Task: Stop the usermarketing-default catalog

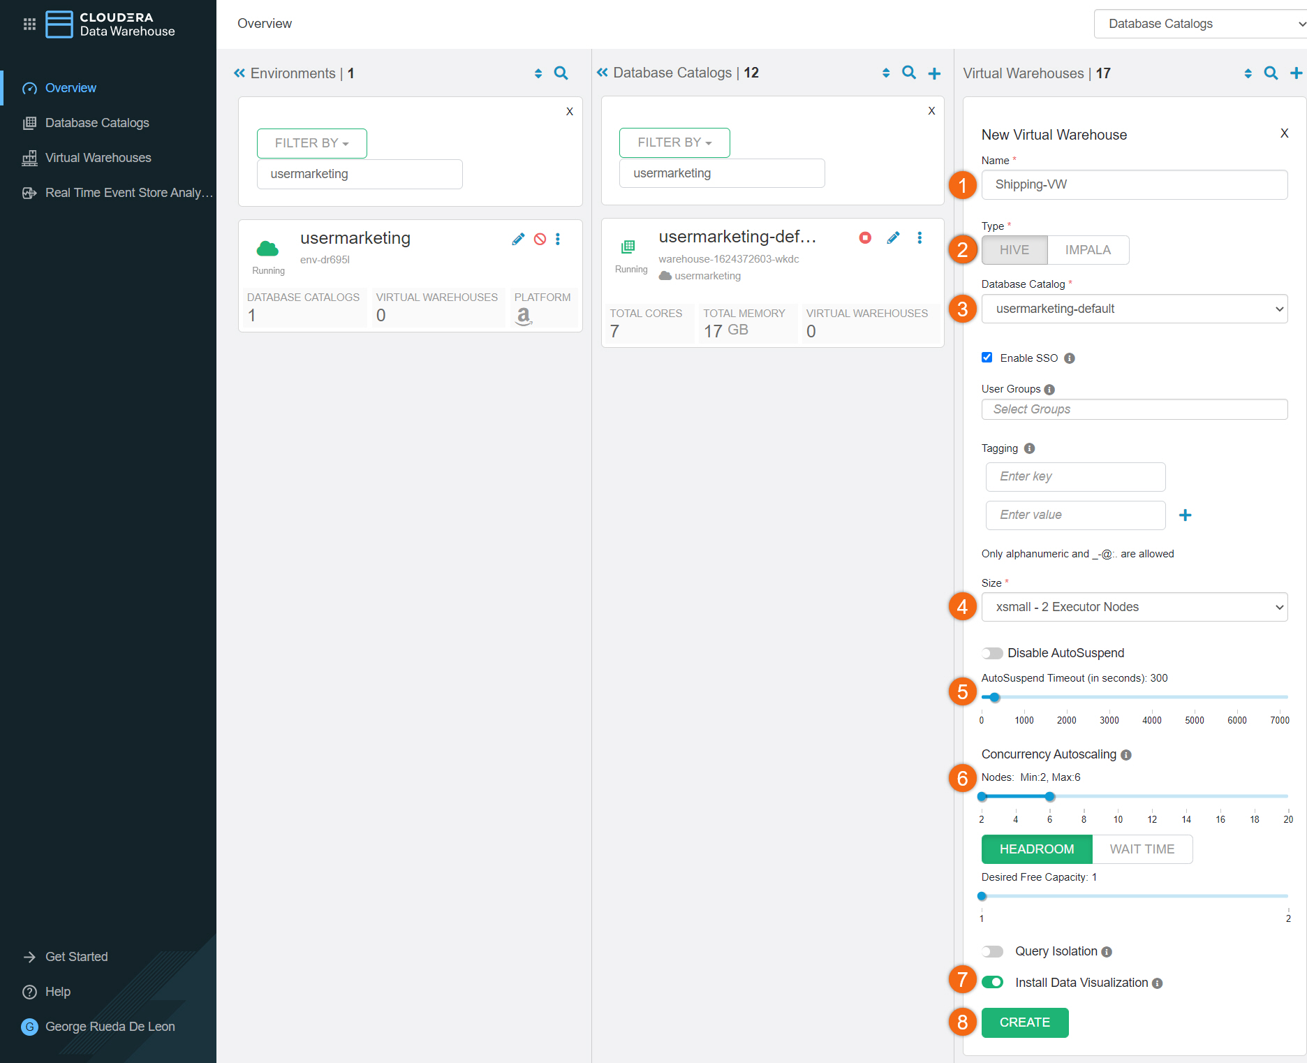Action: tap(865, 238)
